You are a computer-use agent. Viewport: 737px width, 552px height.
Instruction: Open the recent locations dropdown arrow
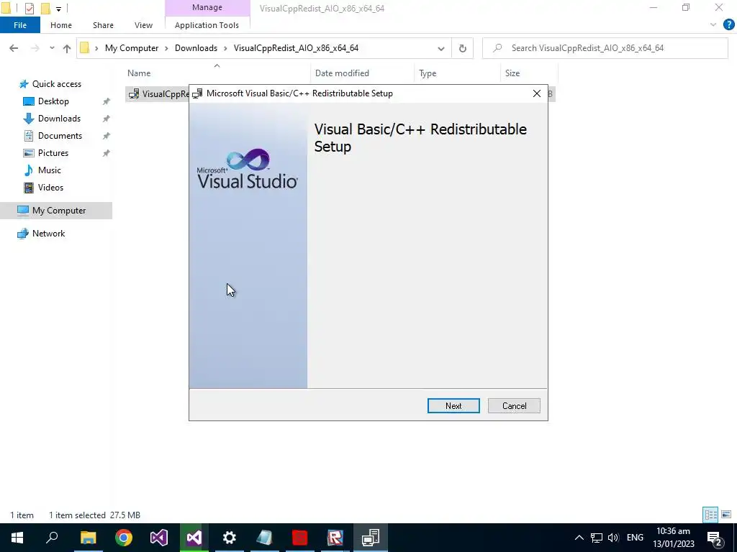pos(52,48)
